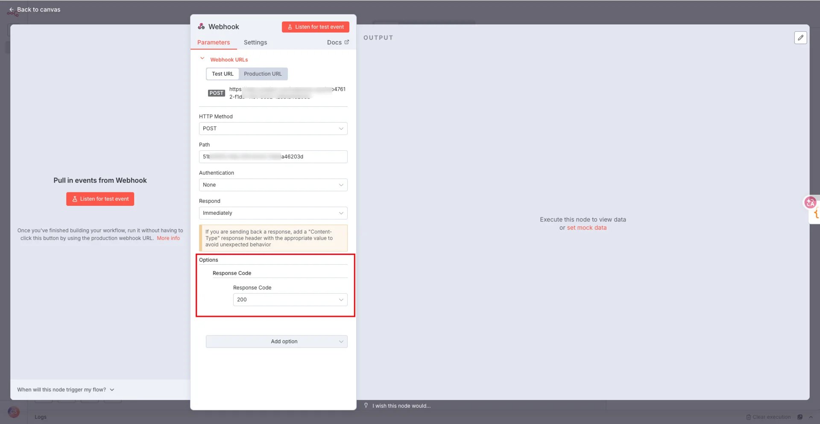
Task: Open the Logs panel label
Action: [x=41, y=417]
